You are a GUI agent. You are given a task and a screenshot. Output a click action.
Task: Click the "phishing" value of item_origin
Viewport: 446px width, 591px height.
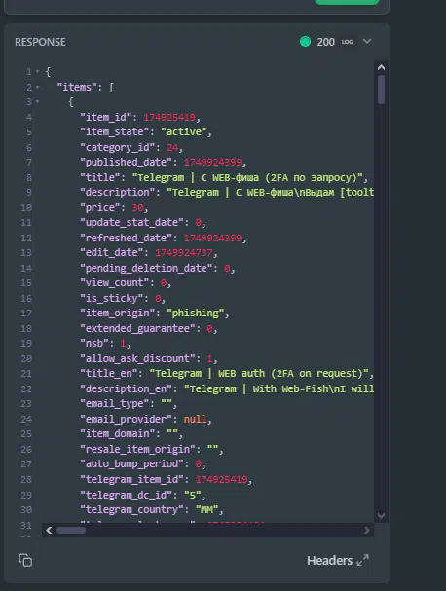[196, 313]
